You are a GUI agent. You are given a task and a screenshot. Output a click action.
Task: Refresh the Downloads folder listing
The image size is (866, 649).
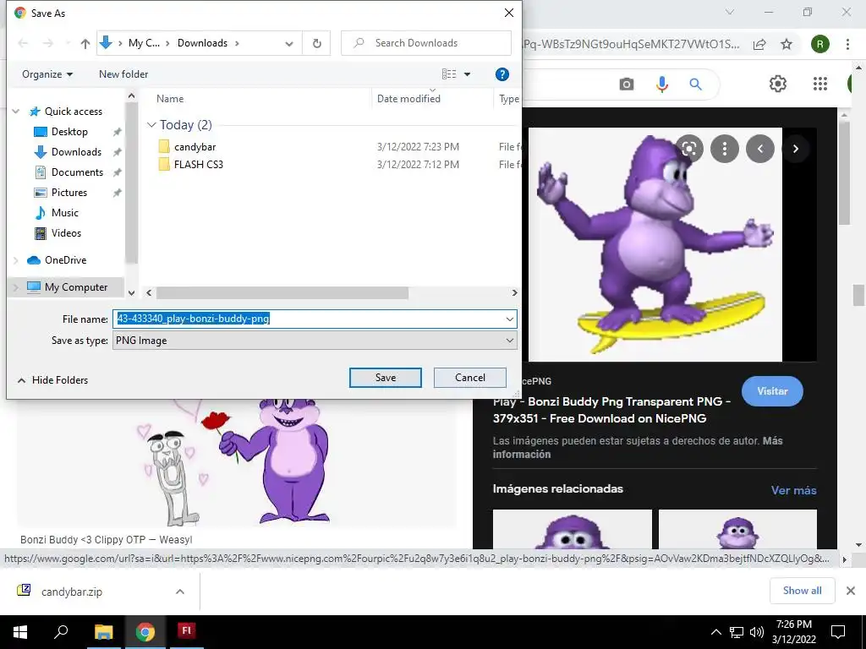[317, 44]
